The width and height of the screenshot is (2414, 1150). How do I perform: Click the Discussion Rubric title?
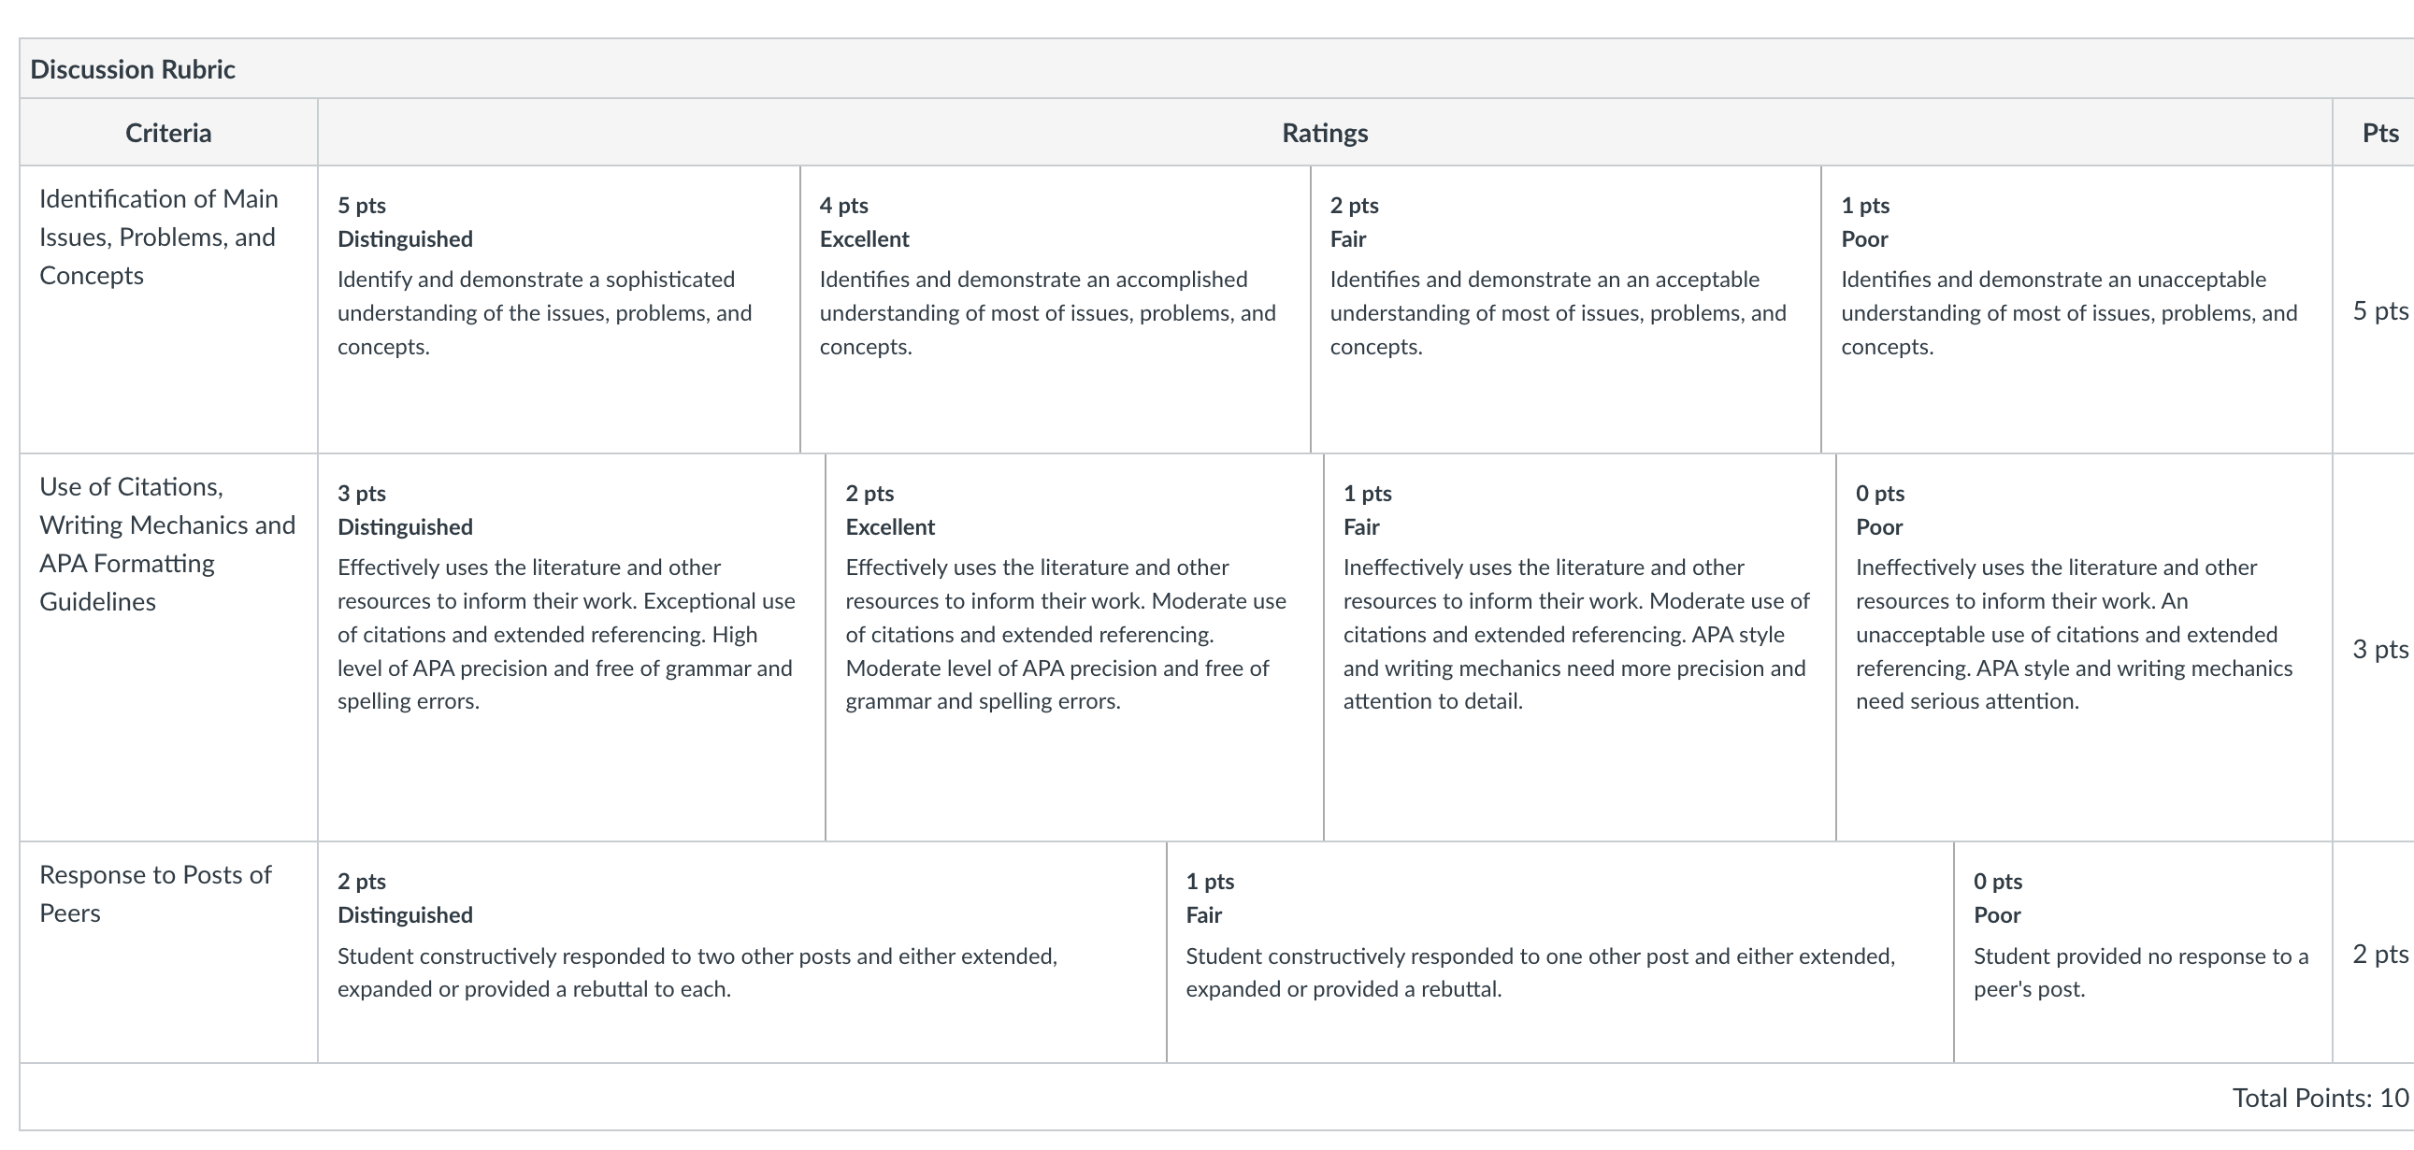tap(132, 69)
